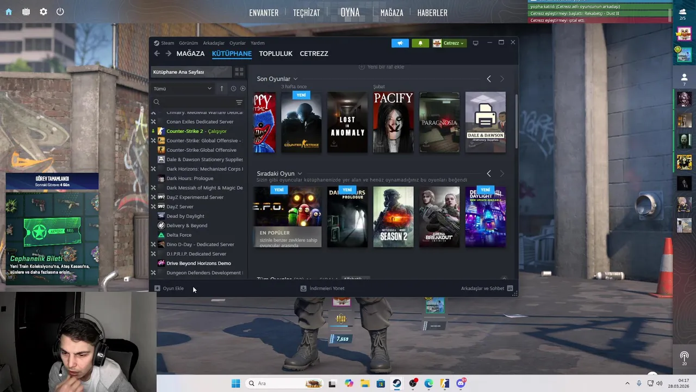Screen dimensions: 696x392
Task: Click the blue announcements megaphone button
Action: (400, 43)
